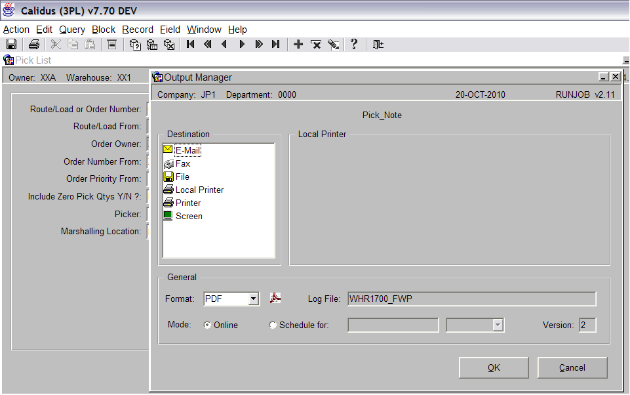Jump to next block of records
This screenshot has width=630, height=395.
pos(259,44)
